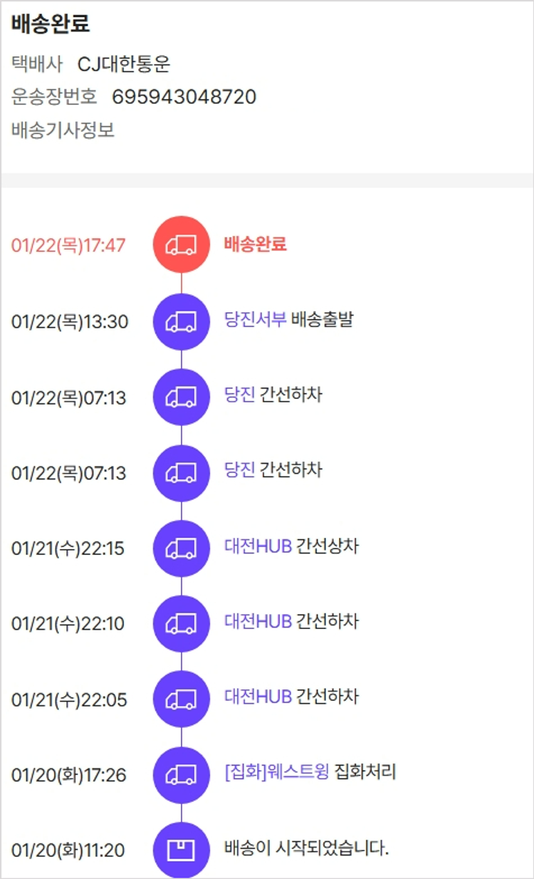Viewport: 534px width, 879px height.
Task: Click the truck icon beside 대전HUB 간선상차
Action: point(181,548)
